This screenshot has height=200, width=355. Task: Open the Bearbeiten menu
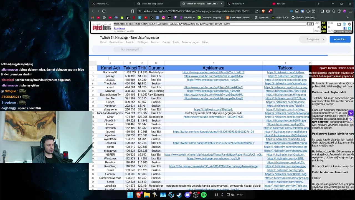pyautogui.click(x=116, y=42)
